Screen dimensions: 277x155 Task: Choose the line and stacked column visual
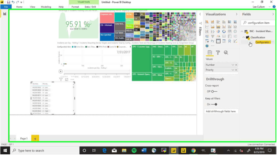pos(224,27)
